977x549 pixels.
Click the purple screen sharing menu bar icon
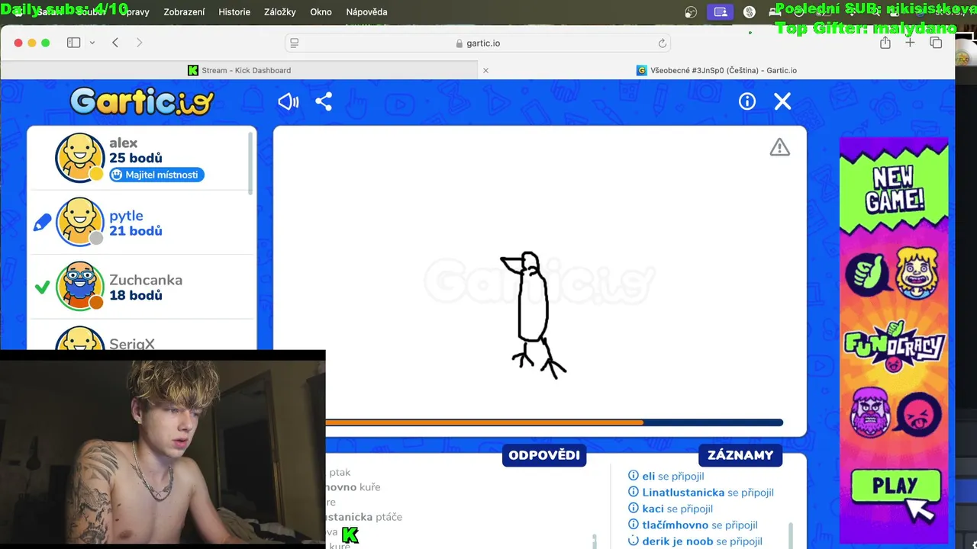(721, 12)
